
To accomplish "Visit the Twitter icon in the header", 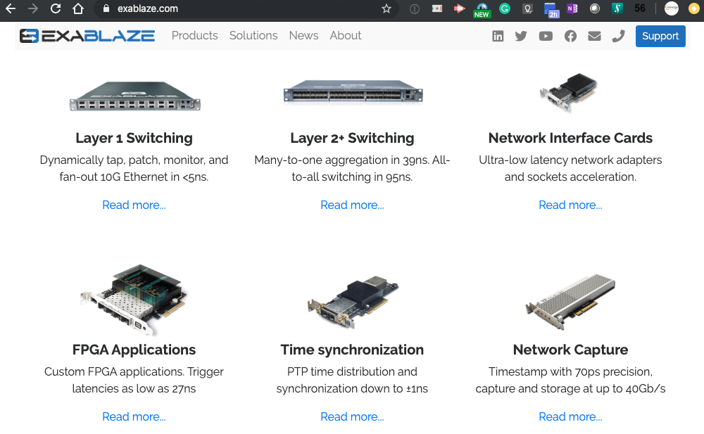I will 521,36.
